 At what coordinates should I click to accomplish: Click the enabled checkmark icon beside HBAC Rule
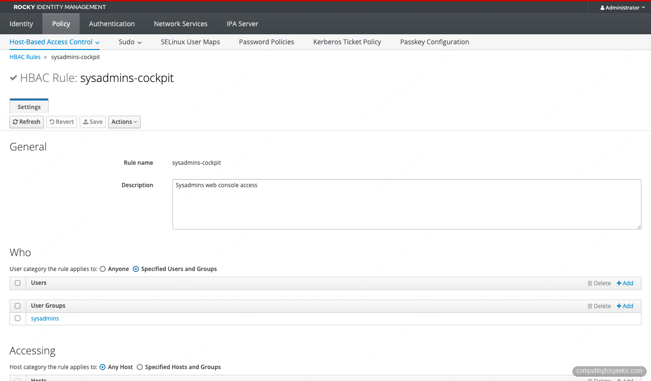coord(13,78)
